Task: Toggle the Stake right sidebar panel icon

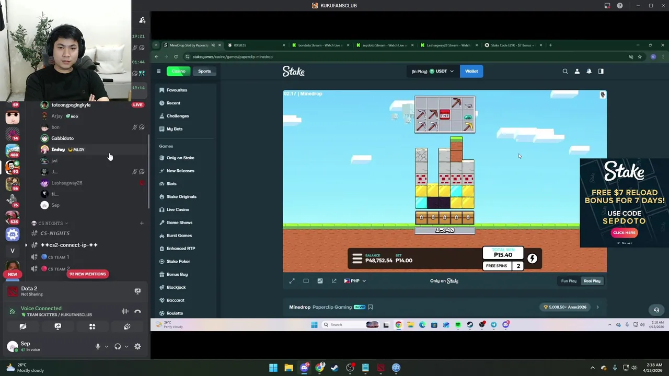Action: pos(601,71)
